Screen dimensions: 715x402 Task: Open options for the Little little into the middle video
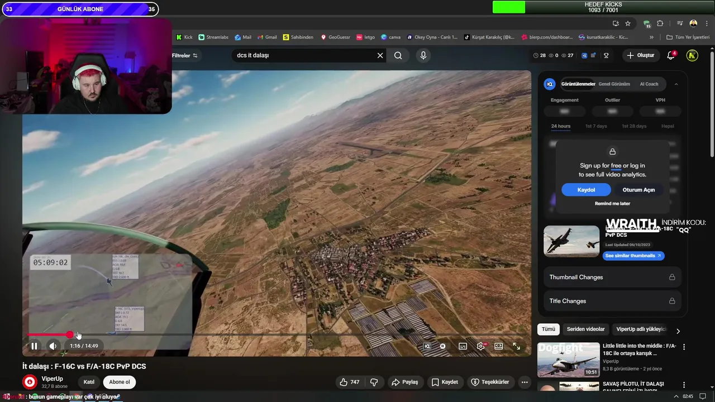pos(684,347)
